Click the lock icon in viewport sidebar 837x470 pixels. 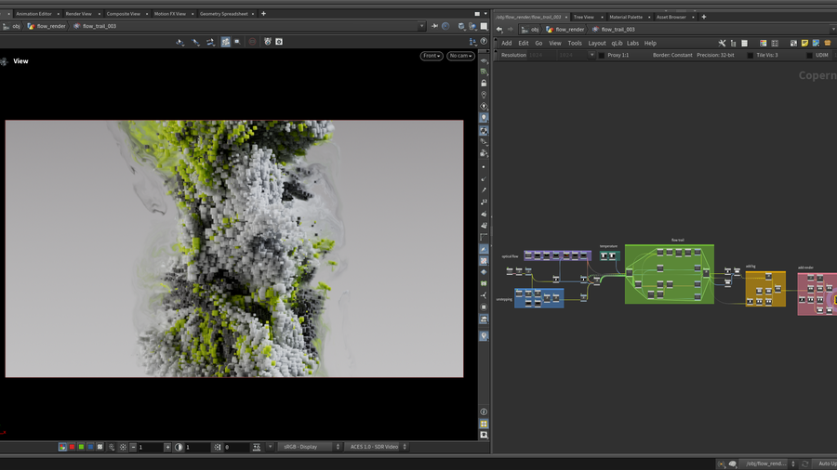pos(484,84)
